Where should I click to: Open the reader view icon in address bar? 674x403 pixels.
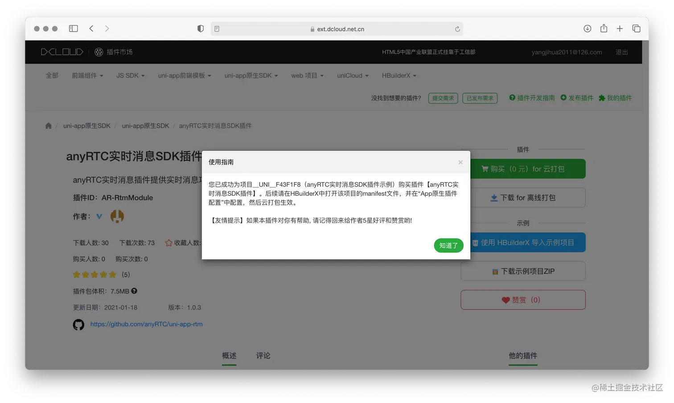217,29
